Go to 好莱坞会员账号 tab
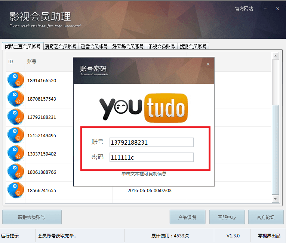Screen dimensions: 286x243 click(128, 46)
